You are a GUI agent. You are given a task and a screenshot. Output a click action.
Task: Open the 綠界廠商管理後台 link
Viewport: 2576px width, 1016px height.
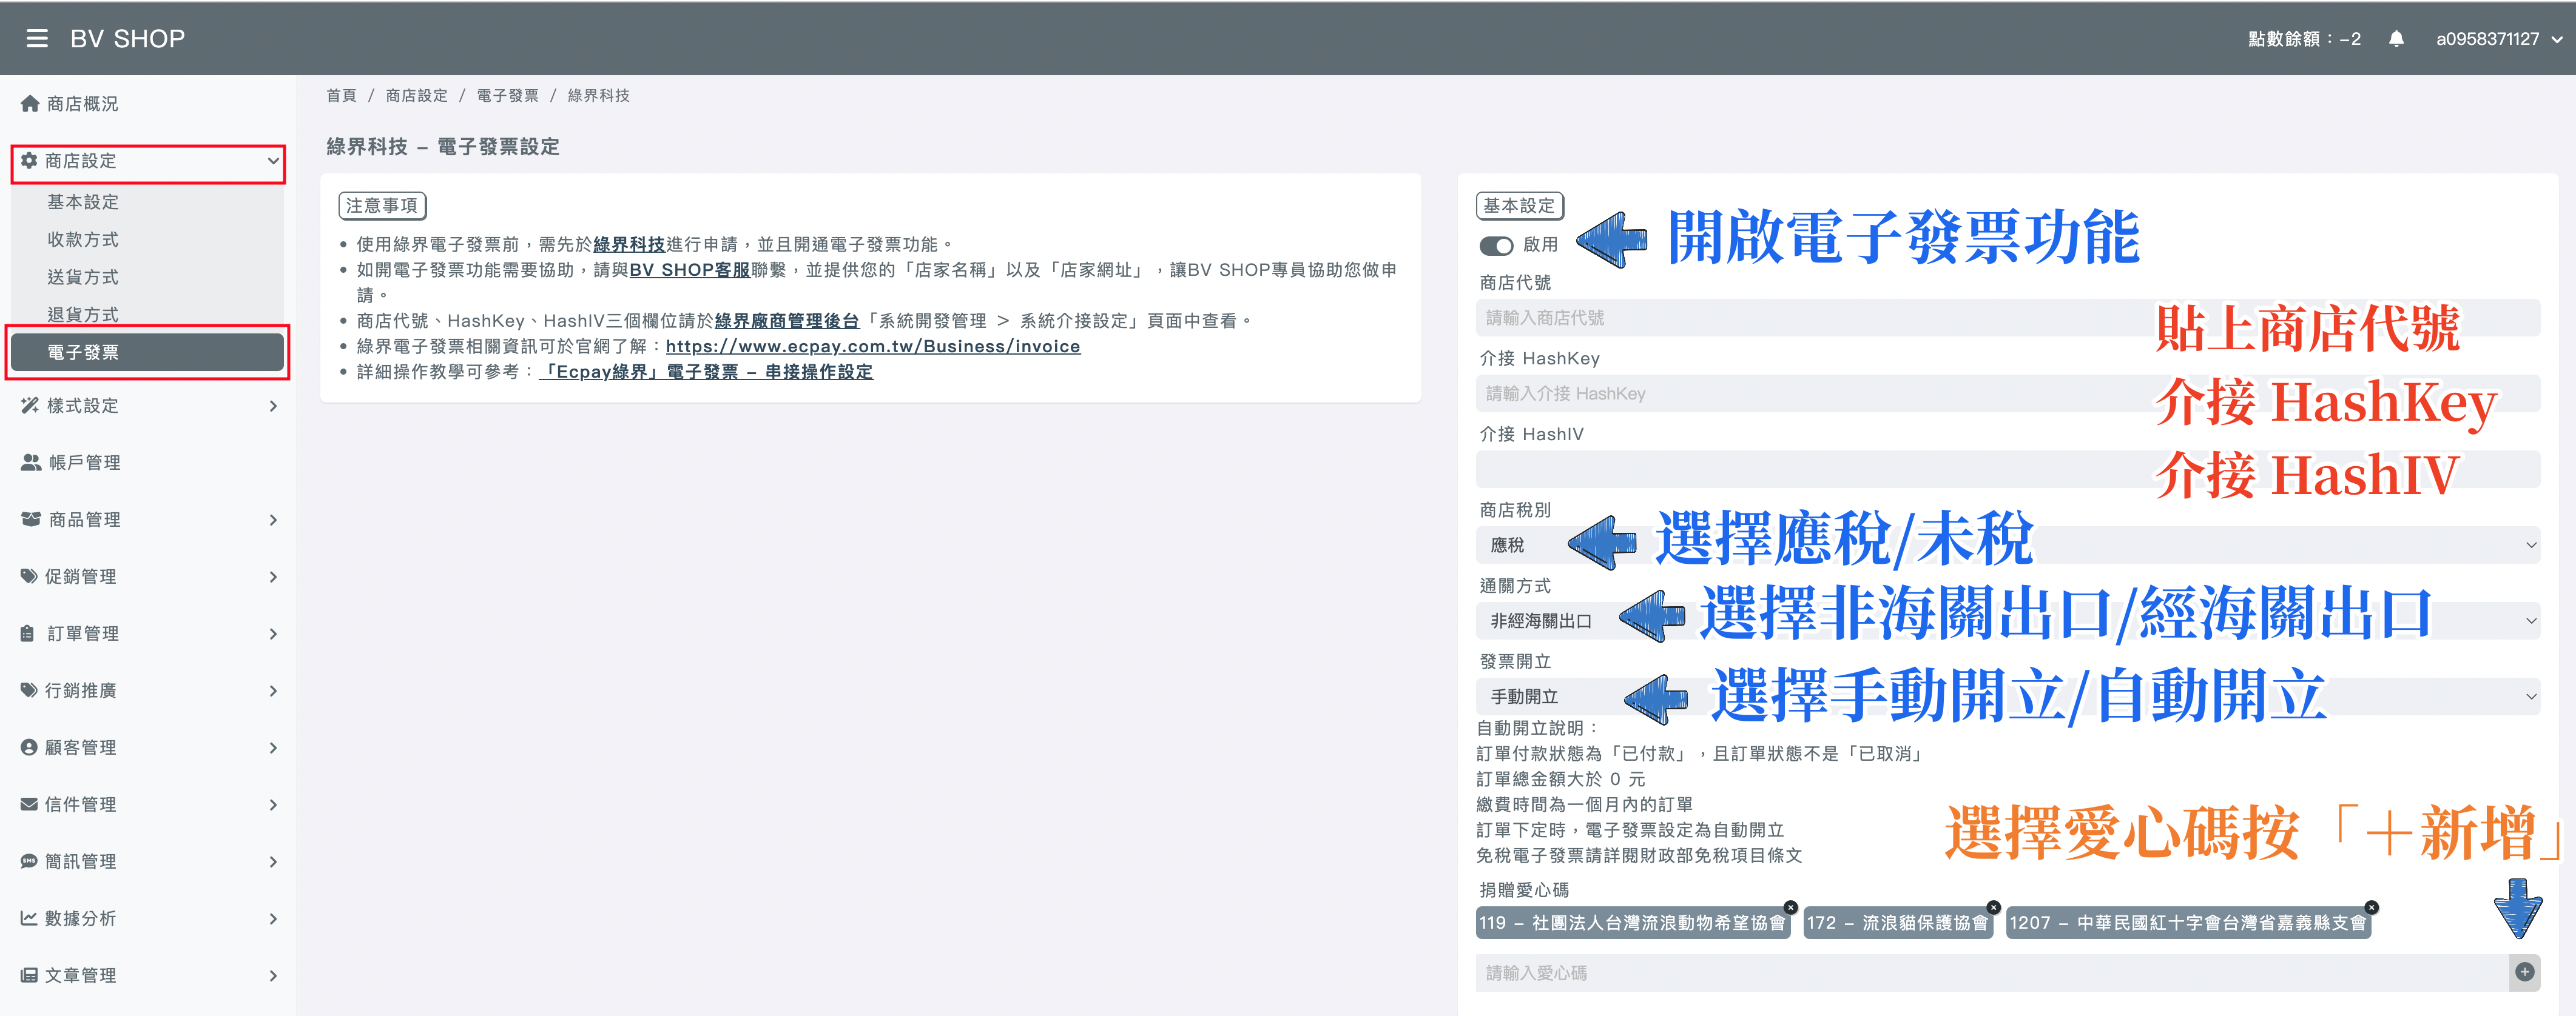point(787,321)
